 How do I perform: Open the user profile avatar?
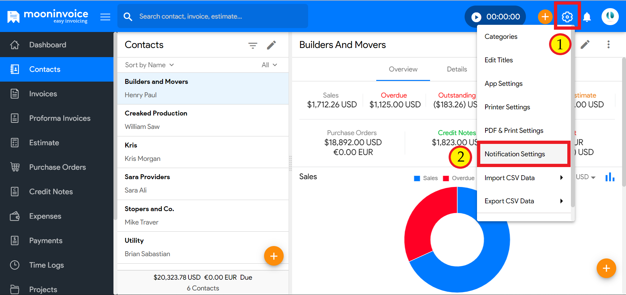[x=610, y=16]
